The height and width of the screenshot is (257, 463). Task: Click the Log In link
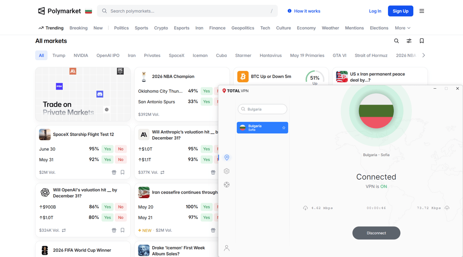[x=375, y=11]
